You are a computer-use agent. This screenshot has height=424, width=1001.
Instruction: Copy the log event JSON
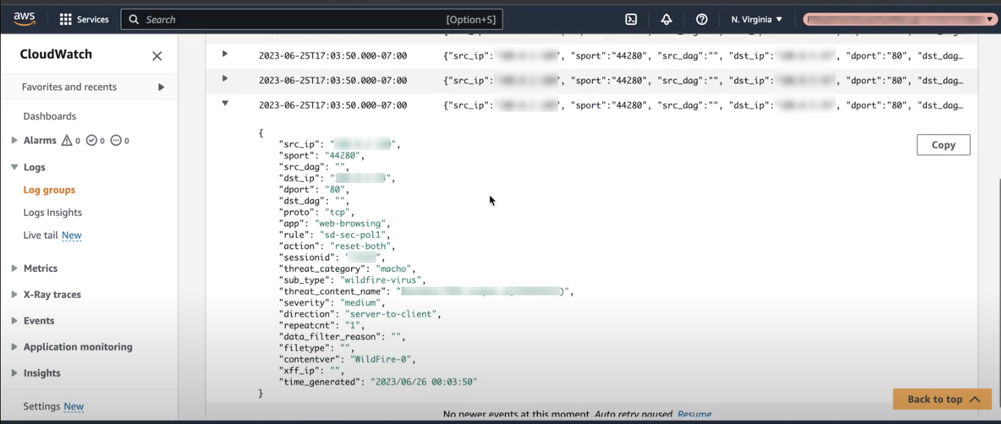tap(943, 145)
